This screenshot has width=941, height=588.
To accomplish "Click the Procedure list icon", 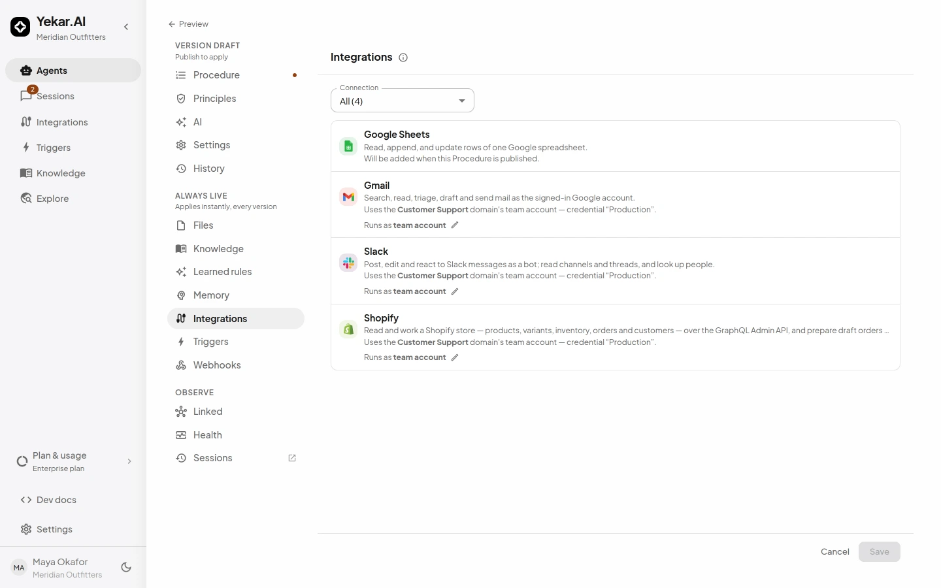I will click(x=181, y=75).
